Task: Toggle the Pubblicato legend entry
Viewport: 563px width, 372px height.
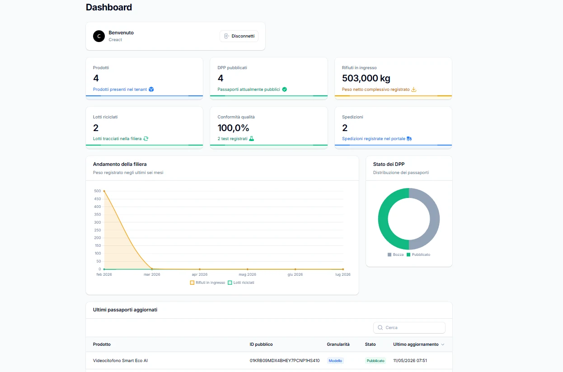Action: (418, 255)
